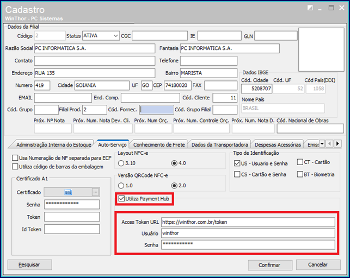This screenshot has height=278, width=350.
Task: Edit the Fantasia field
Action: pyautogui.click(x=230, y=48)
